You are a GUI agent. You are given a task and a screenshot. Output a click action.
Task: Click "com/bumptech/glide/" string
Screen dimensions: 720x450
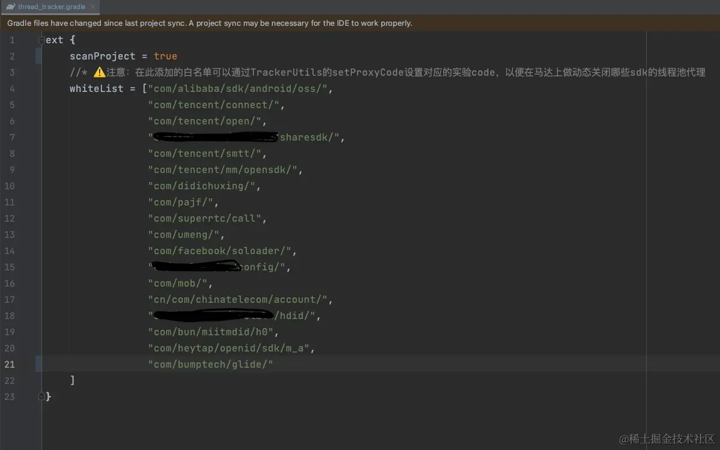pos(211,365)
